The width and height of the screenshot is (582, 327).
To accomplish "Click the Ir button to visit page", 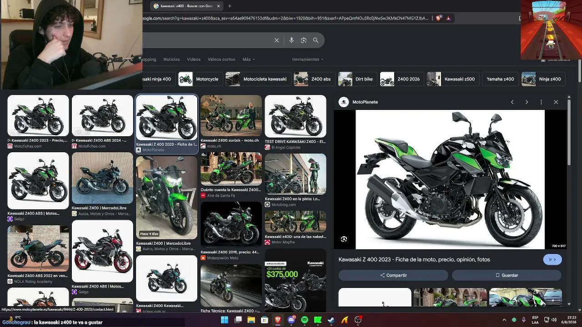I will 552,259.
